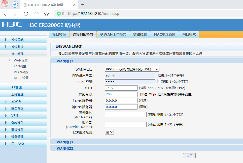Click PPPoE用户名 input field

(130, 75)
